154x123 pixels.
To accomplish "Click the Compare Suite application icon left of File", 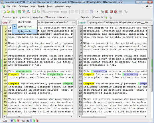I will point(3,7).
